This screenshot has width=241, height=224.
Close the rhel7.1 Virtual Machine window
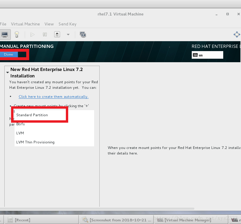coord(239,14)
